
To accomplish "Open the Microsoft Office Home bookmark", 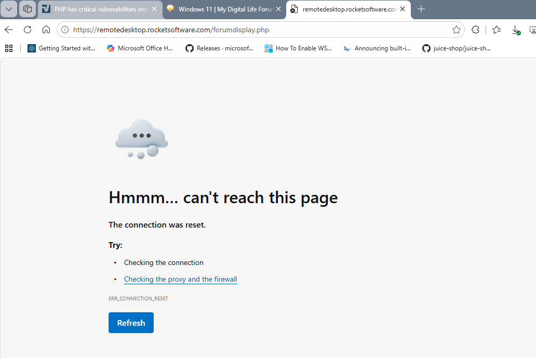I will pos(140,48).
